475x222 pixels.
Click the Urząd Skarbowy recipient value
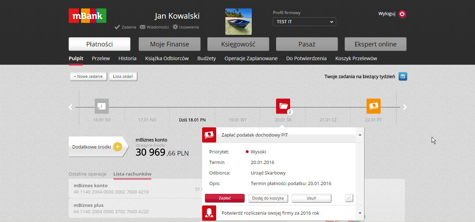(x=268, y=173)
